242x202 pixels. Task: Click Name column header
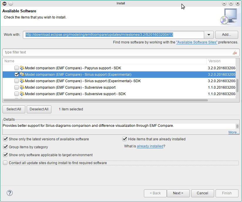105,61
